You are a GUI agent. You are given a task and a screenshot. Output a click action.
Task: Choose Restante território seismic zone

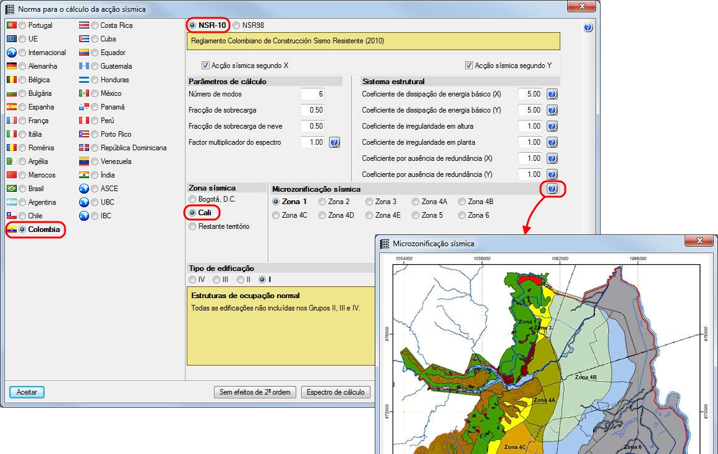click(x=192, y=226)
